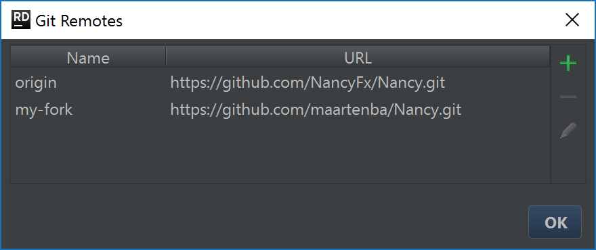Click the empty dialog area left of OK
Screen dimensions: 596x250
pyautogui.click(x=266, y=222)
